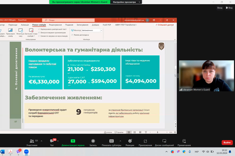
Task: Open the Приложения apps icon
Action: click(x=145, y=141)
